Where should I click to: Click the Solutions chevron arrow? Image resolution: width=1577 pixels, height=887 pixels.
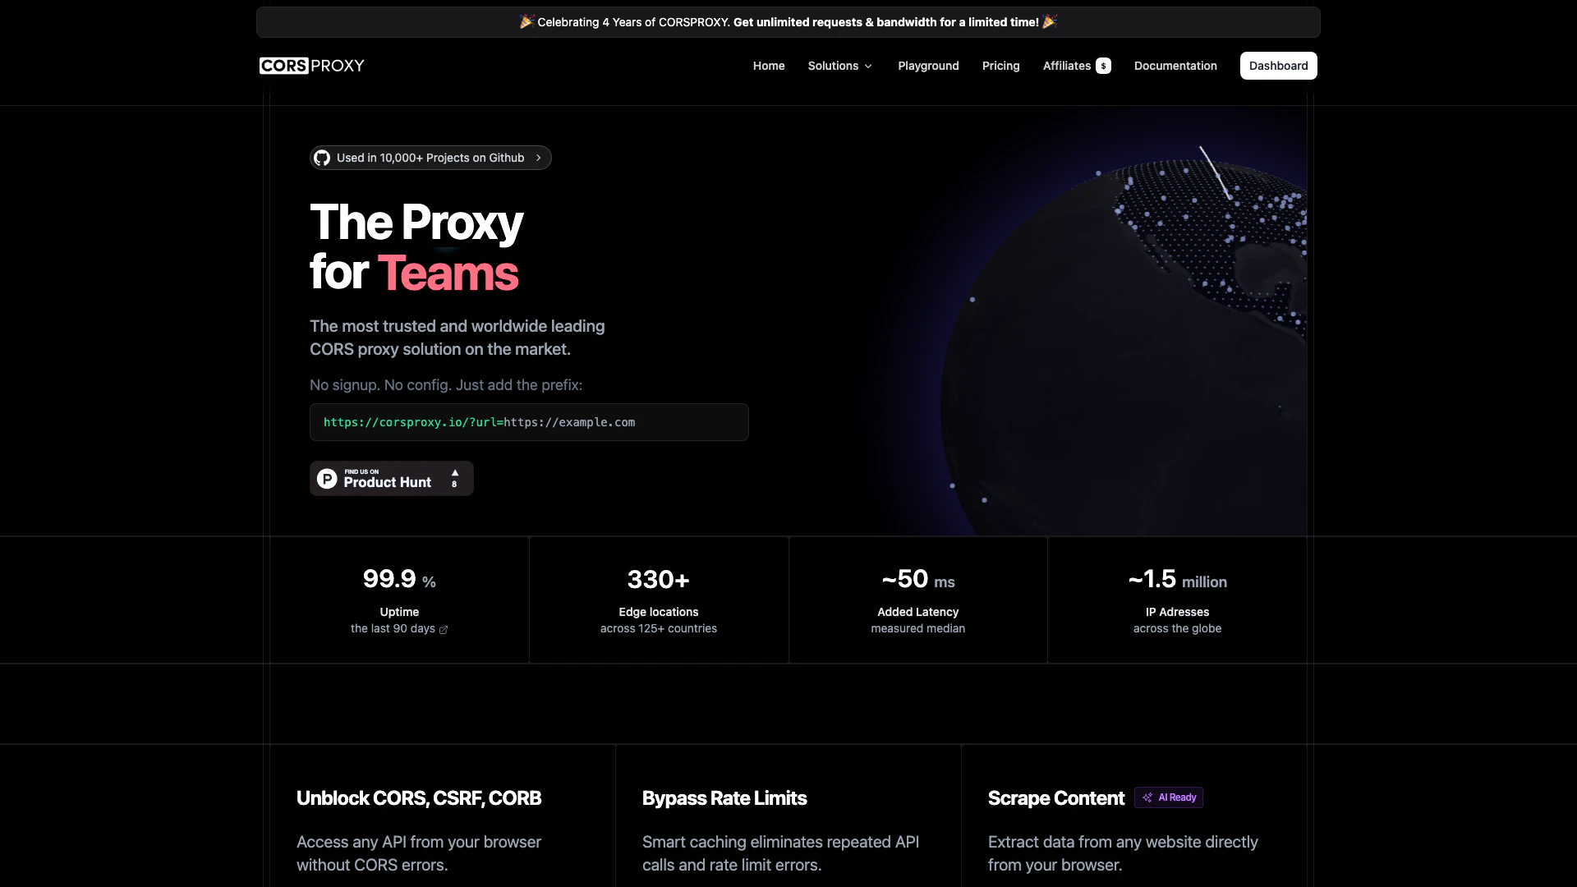pyautogui.click(x=868, y=67)
